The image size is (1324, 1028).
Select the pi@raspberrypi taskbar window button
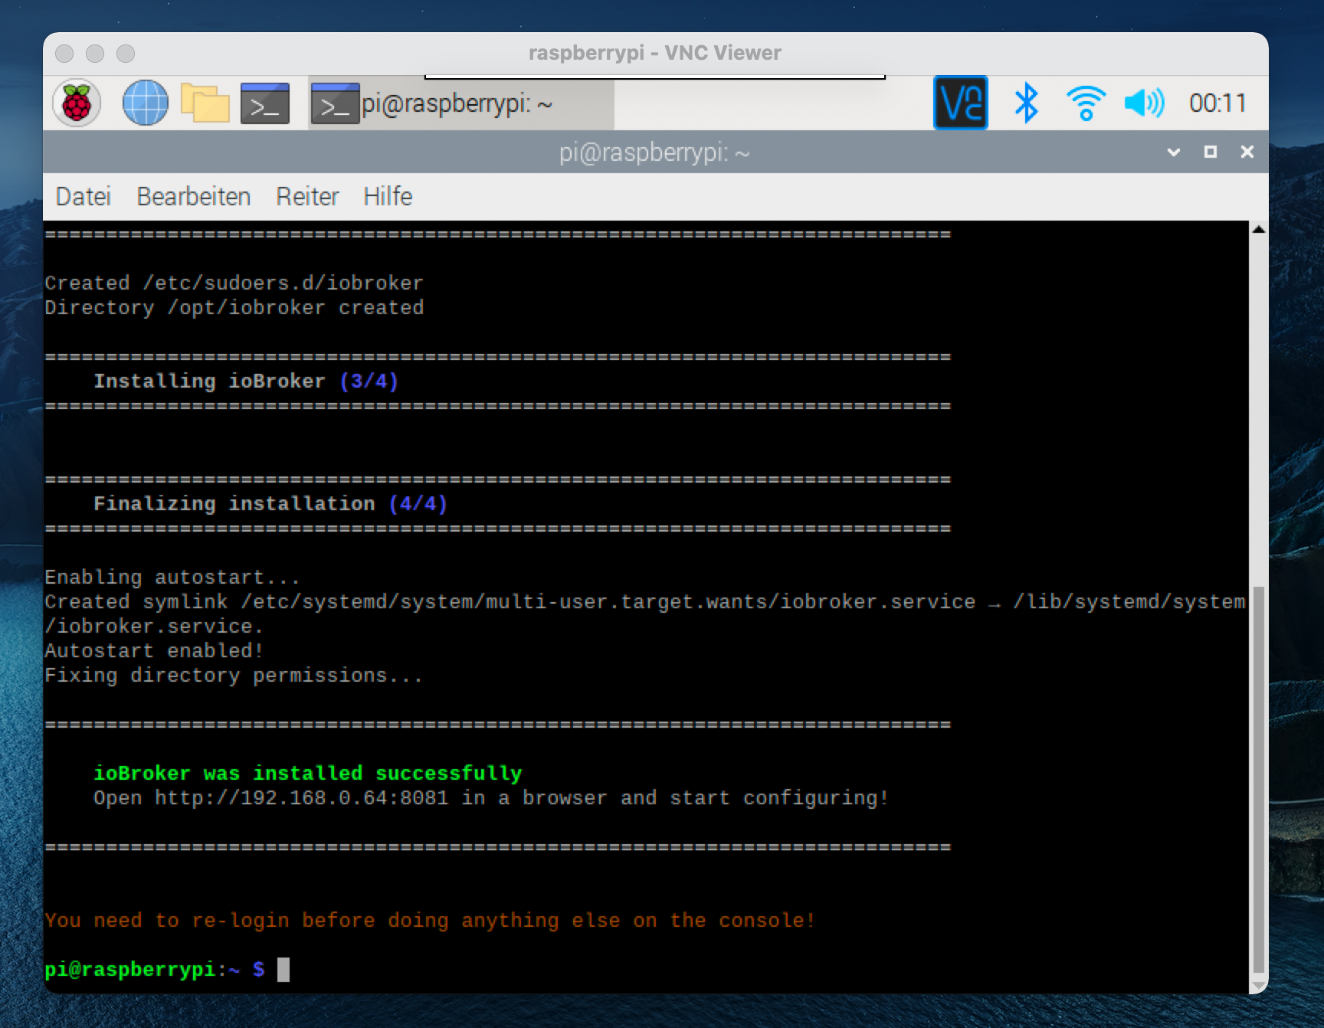click(461, 103)
